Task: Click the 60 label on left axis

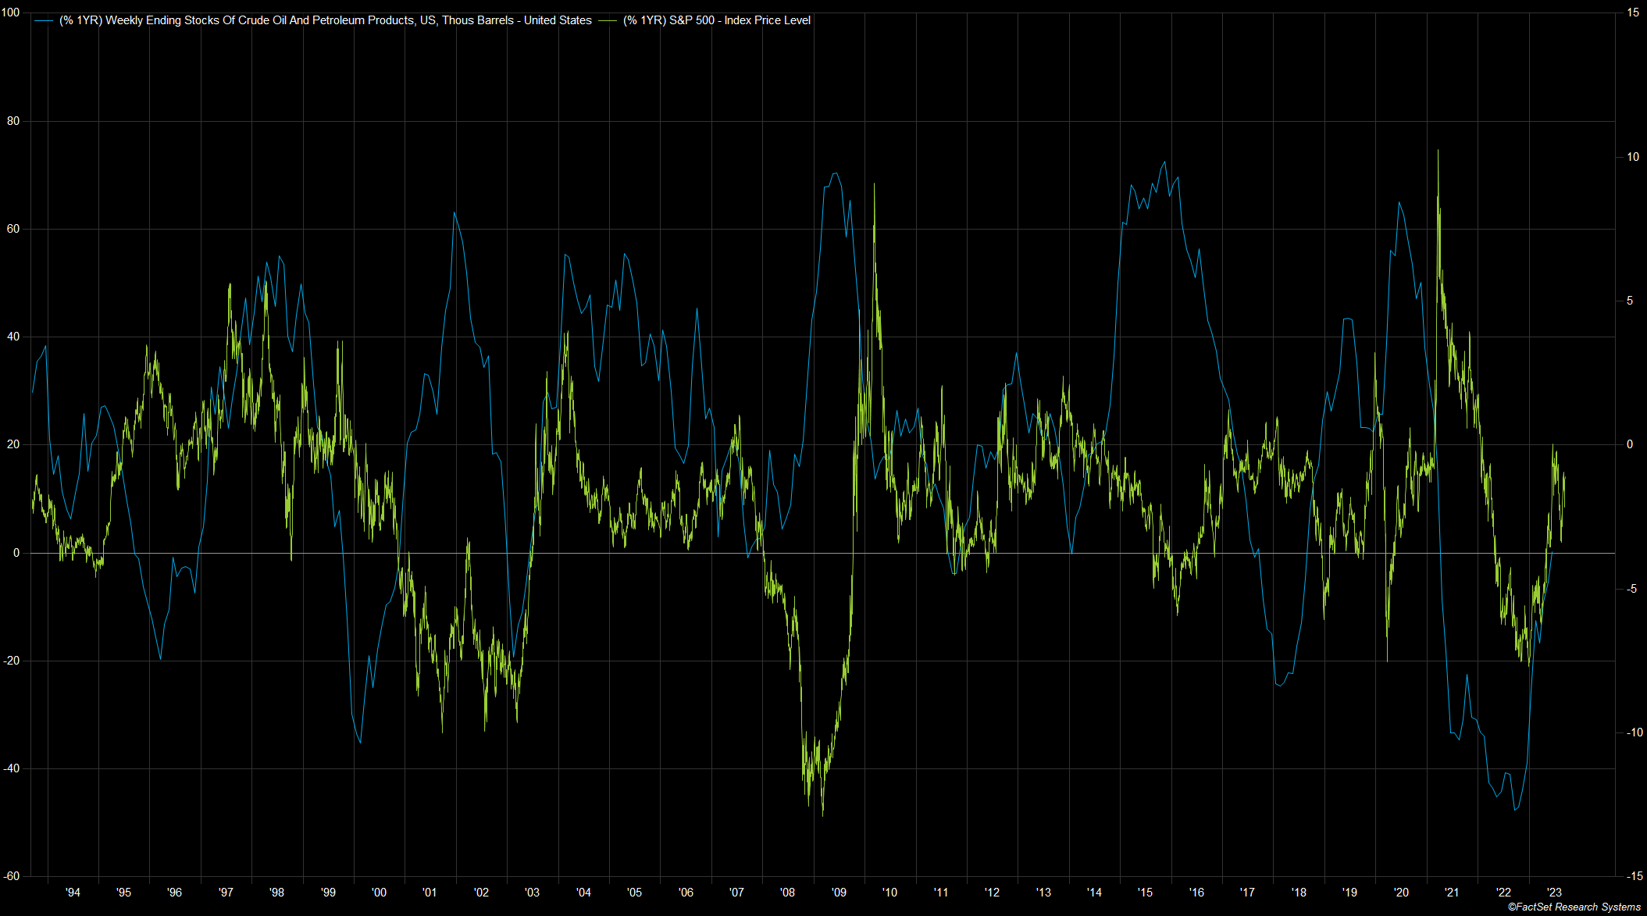Action: 13,230
